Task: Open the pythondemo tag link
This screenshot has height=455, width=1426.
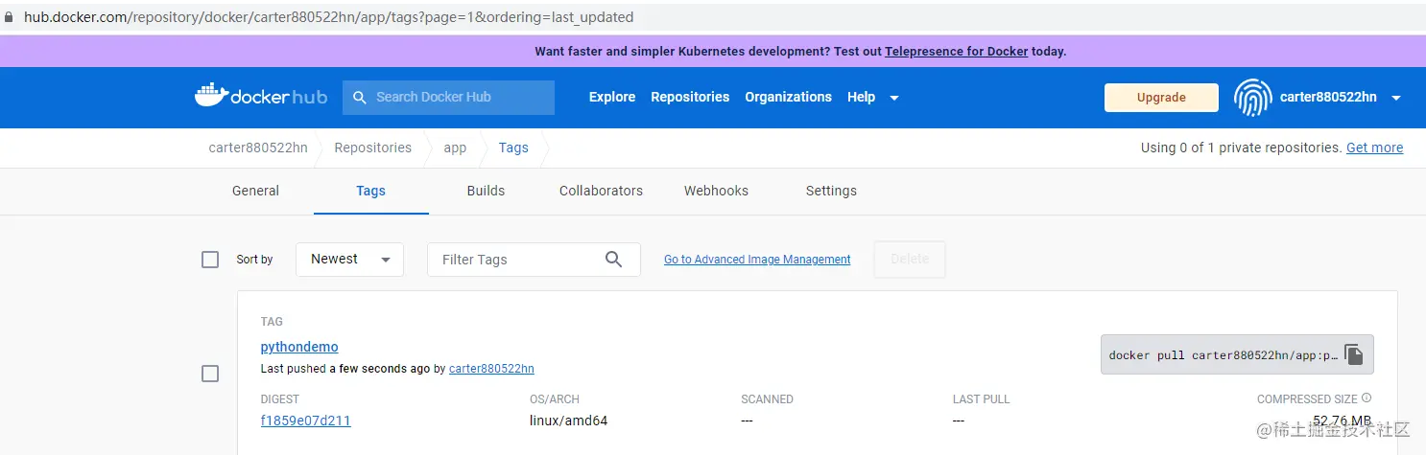Action: 299,347
